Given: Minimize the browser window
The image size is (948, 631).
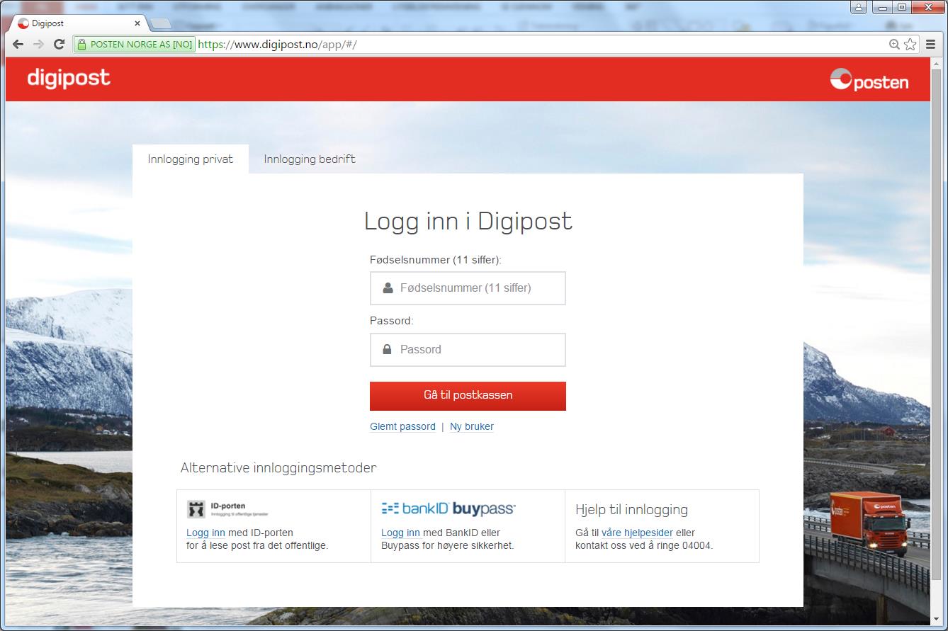Looking at the screenshot, I should (882, 8).
